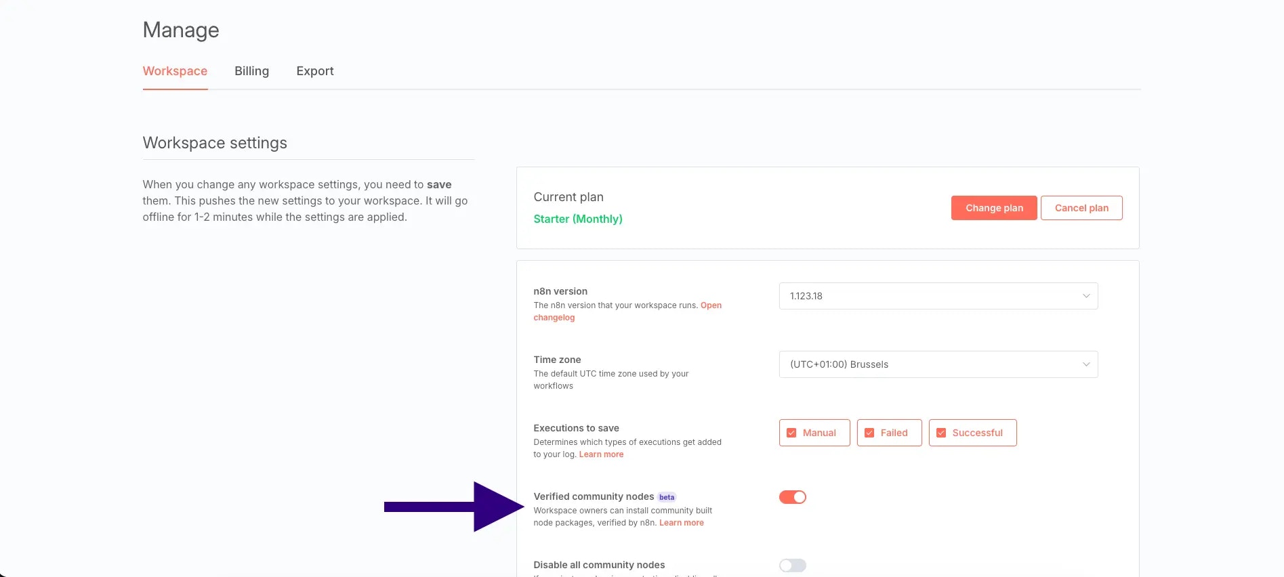
Task: Expand the Time zone chevron arrow
Action: pyautogui.click(x=1086, y=364)
